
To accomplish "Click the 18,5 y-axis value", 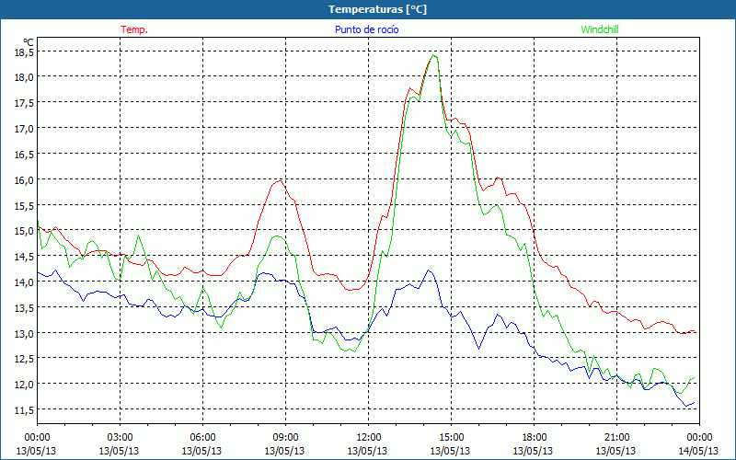I will coord(23,52).
